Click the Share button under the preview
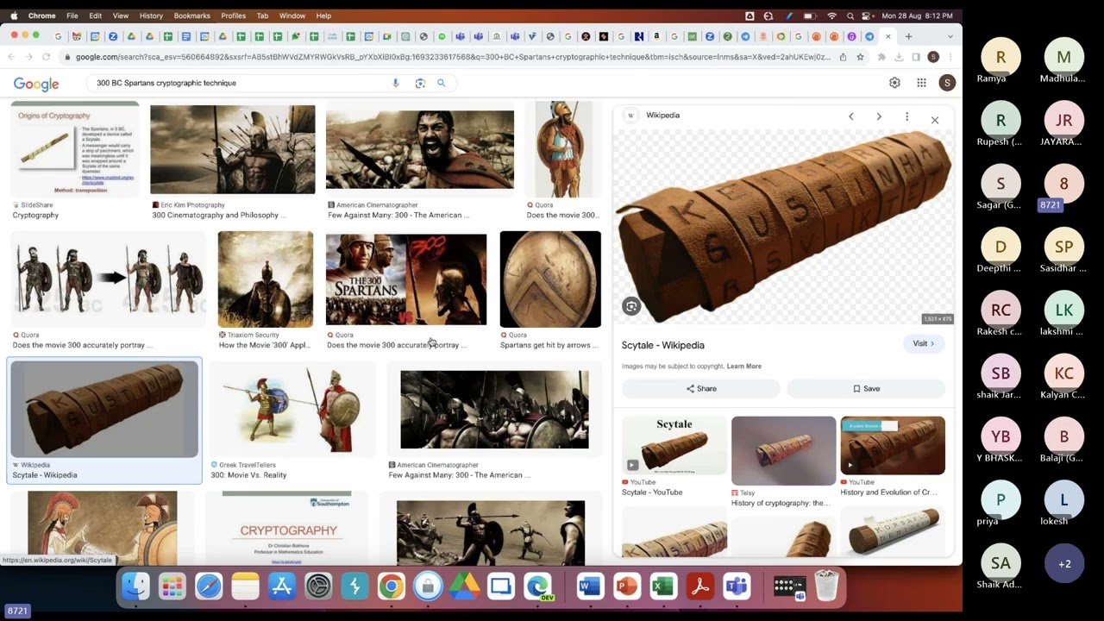 pyautogui.click(x=700, y=389)
